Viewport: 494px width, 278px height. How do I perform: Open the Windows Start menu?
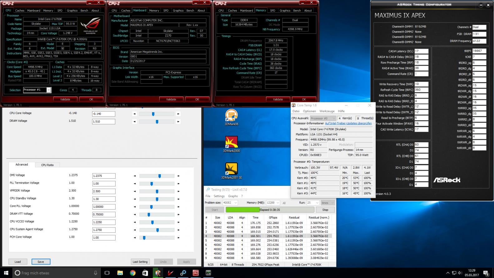(6, 273)
